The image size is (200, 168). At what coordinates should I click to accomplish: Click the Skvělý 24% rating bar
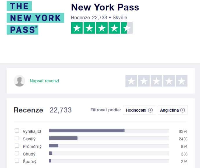tap(109, 138)
